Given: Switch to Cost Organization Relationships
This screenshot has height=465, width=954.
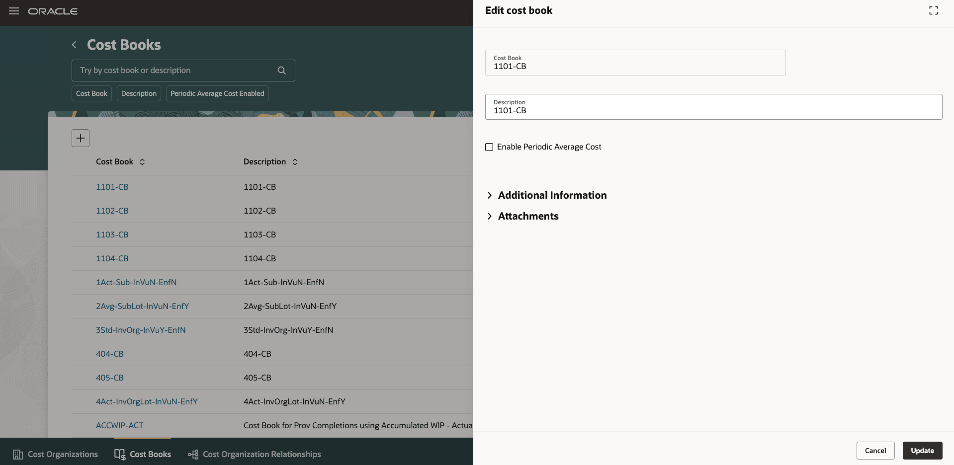Looking at the screenshot, I should [262, 454].
